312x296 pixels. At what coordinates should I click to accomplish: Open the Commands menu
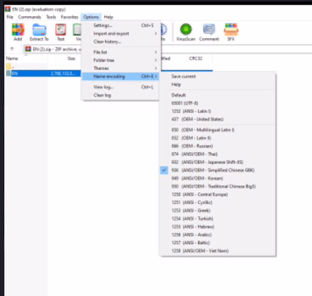pos(30,17)
